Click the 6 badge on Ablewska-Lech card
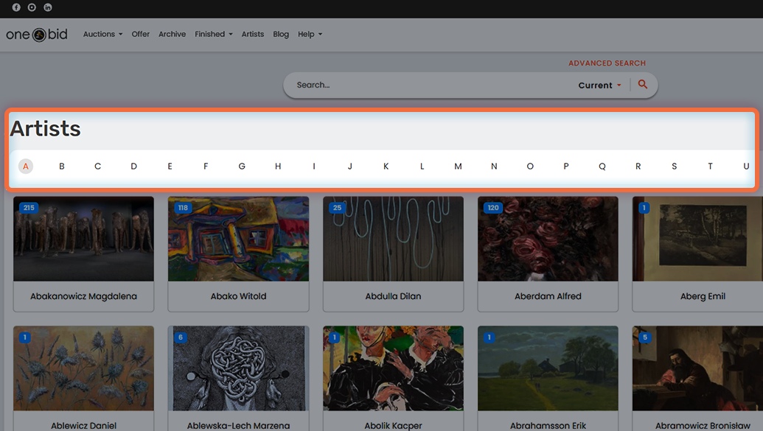The image size is (763, 431). pyautogui.click(x=181, y=337)
